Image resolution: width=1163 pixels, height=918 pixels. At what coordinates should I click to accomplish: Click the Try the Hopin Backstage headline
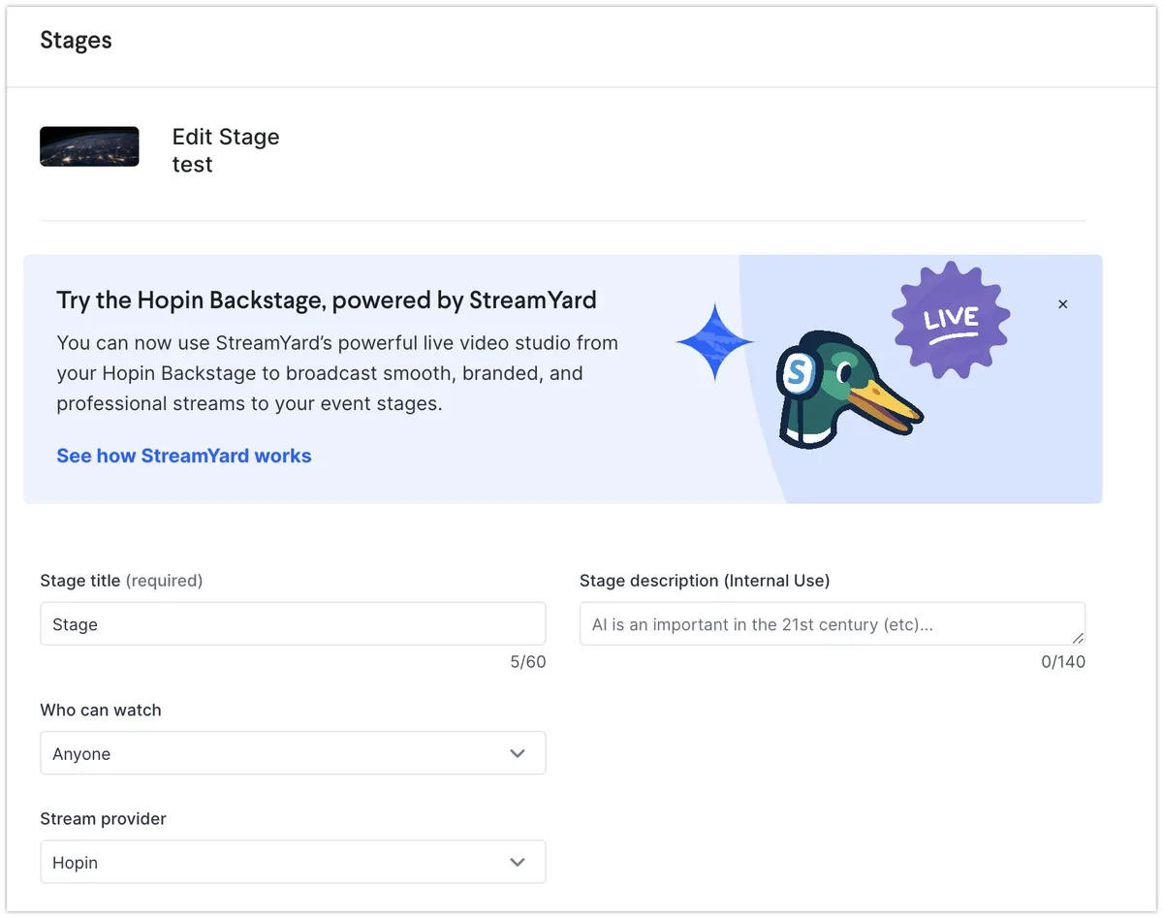pos(327,301)
